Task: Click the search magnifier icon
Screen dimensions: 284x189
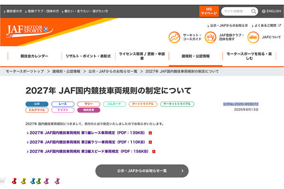Action: click(254, 11)
